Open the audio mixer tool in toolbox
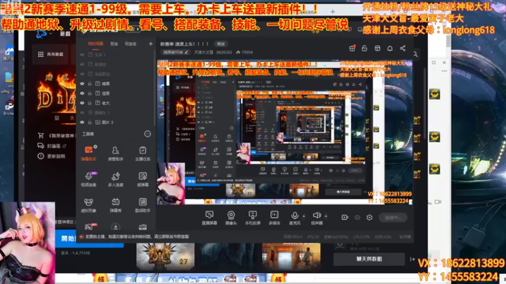Screen dimensions: 506x284 [x=143, y=227]
